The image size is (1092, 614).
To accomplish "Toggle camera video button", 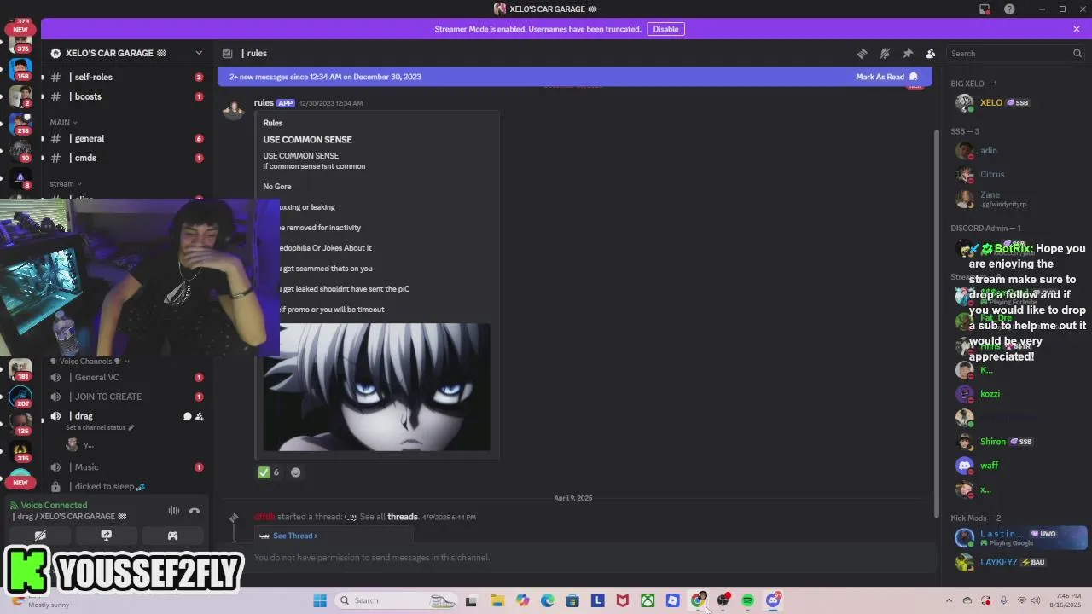I will (40, 536).
